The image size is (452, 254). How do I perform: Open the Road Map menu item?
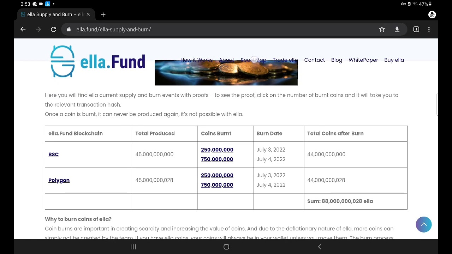[x=254, y=60]
